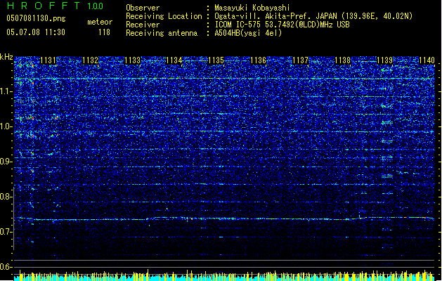The image size is (442, 281).
Task: Click the 1.0 kHz axis label
Action: [x=6, y=126]
